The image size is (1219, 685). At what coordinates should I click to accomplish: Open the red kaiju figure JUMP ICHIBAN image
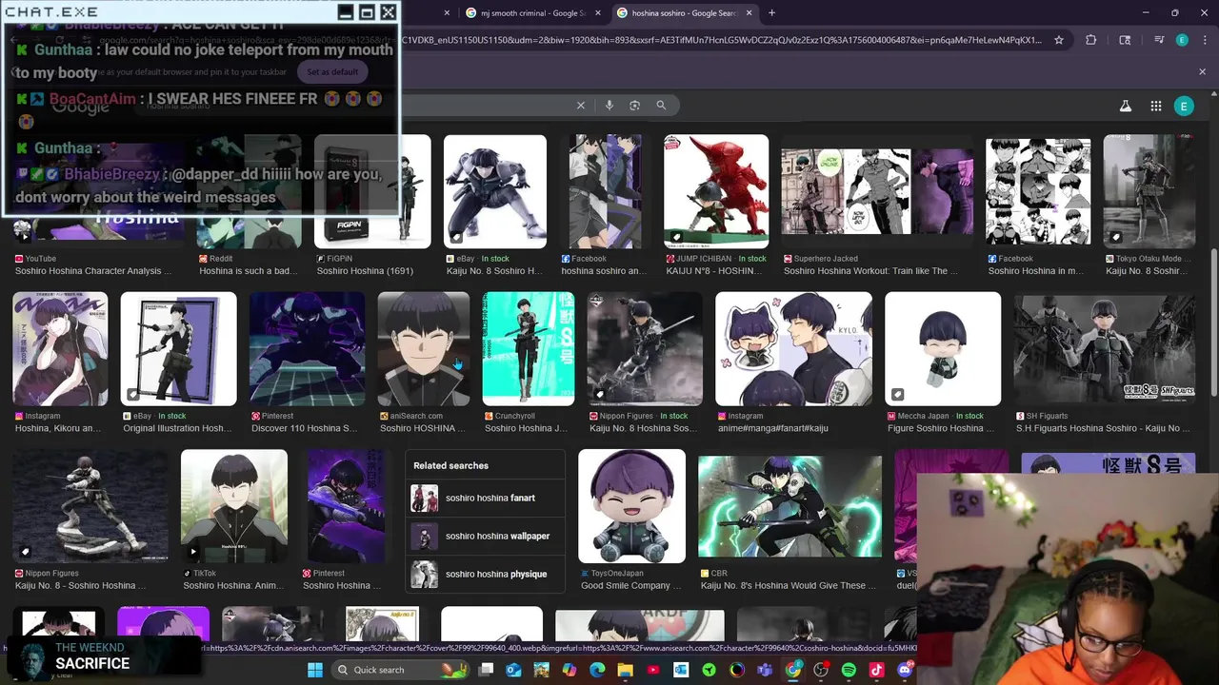(x=716, y=191)
